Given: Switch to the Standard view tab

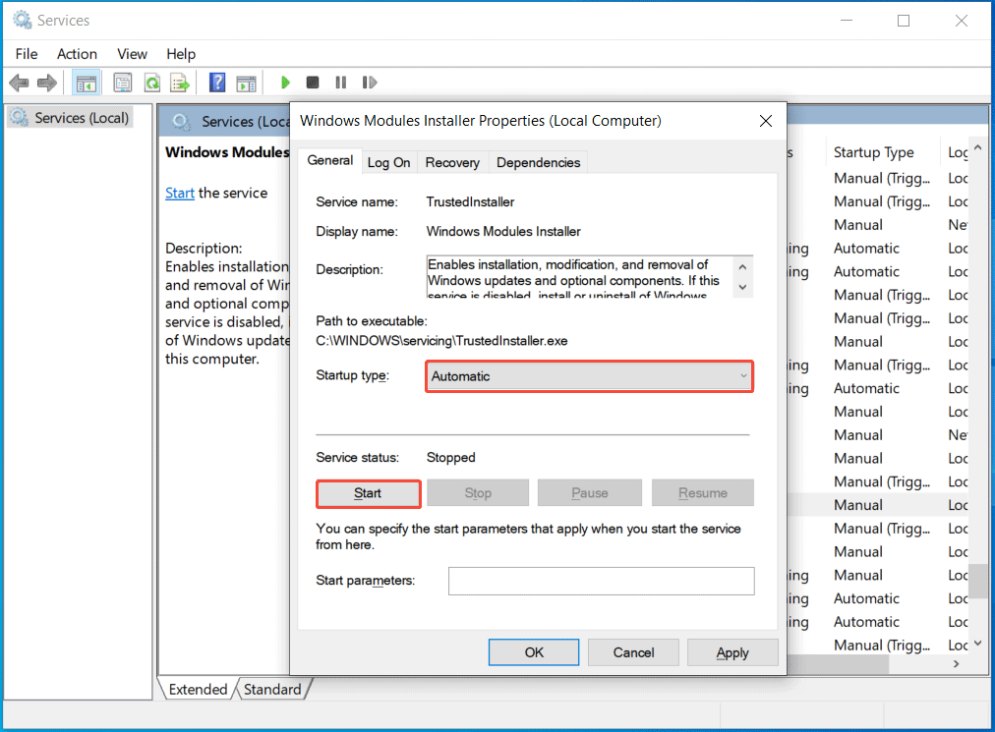Looking at the screenshot, I should tap(272, 689).
